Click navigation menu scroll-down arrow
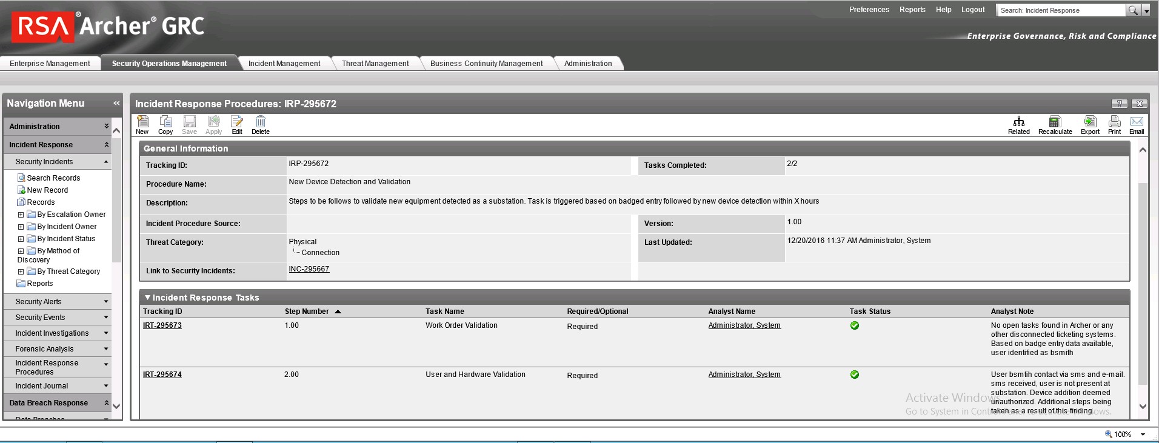This screenshot has width=1159, height=443. pos(116,407)
